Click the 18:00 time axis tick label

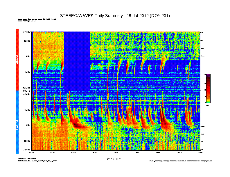(x=158, y=152)
